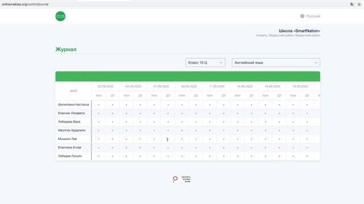The image size is (364, 204).
Task: Click the Урок subheader under 02.09.2020
Action: coord(98,96)
